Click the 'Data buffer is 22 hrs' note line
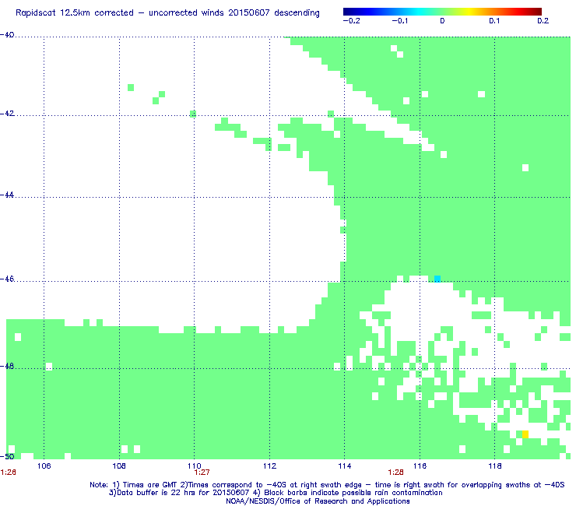 point(276,493)
